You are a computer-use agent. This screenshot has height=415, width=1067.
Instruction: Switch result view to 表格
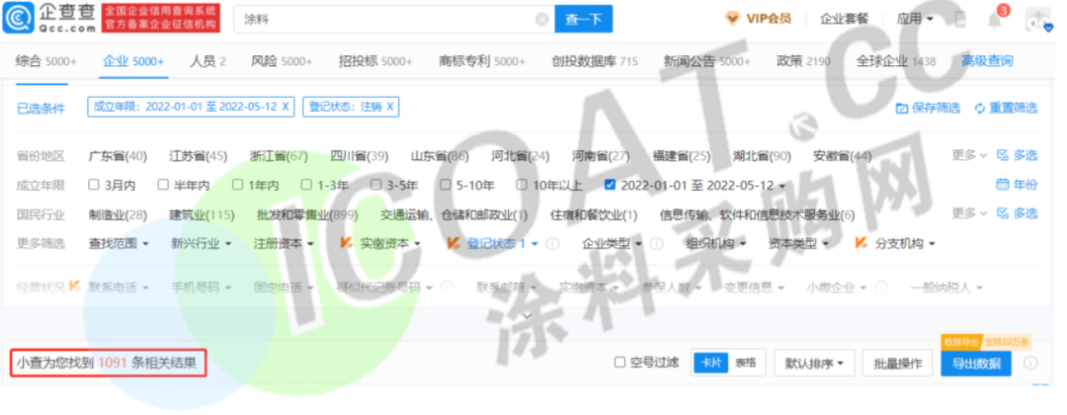coord(745,363)
